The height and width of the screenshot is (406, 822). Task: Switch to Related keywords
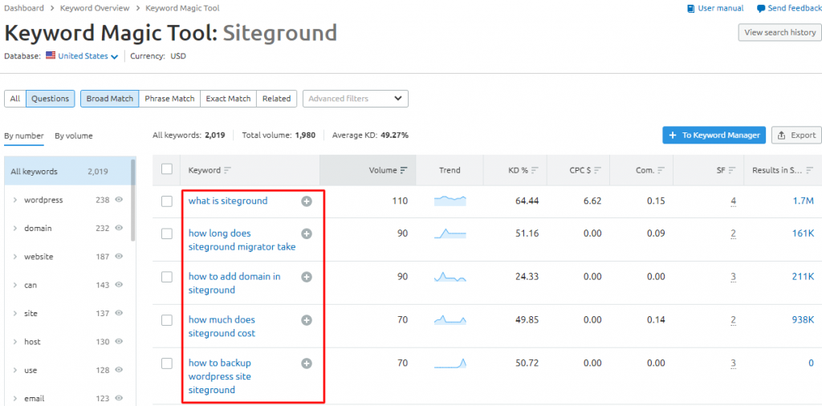pyautogui.click(x=277, y=99)
